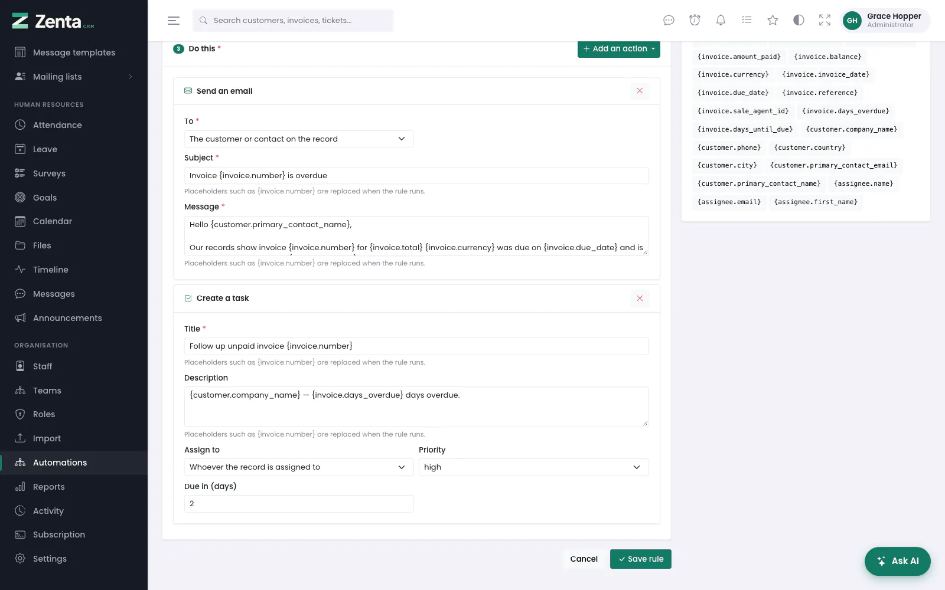Enter fullscreen with expand icon

[825, 21]
